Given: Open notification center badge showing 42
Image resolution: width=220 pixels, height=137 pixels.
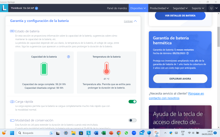Looking at the screenshot, I should [215, 133].
